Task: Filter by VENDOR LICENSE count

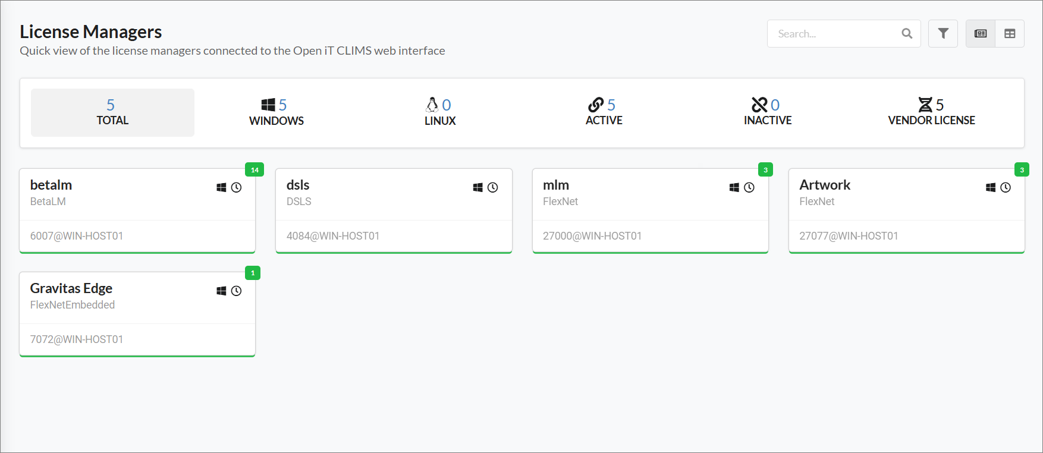Action: click(x=932, y=112)
